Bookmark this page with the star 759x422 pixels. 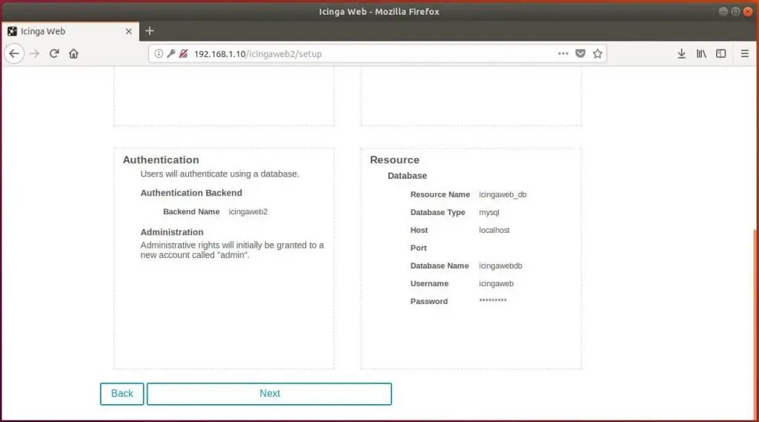pyautogui.click(x=597, y=54)
